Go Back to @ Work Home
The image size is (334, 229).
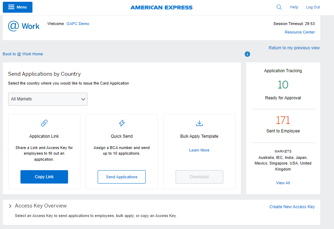(x=23, y=54)
